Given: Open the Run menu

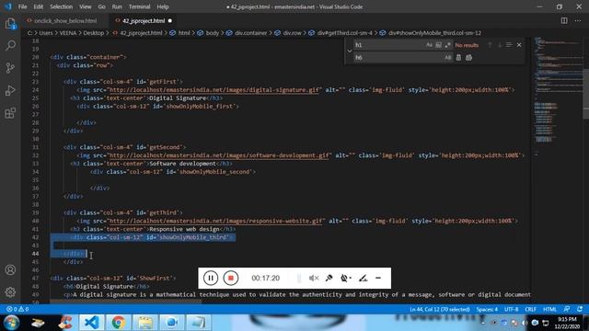Looking at the screenshot, I should click(117, 6).
